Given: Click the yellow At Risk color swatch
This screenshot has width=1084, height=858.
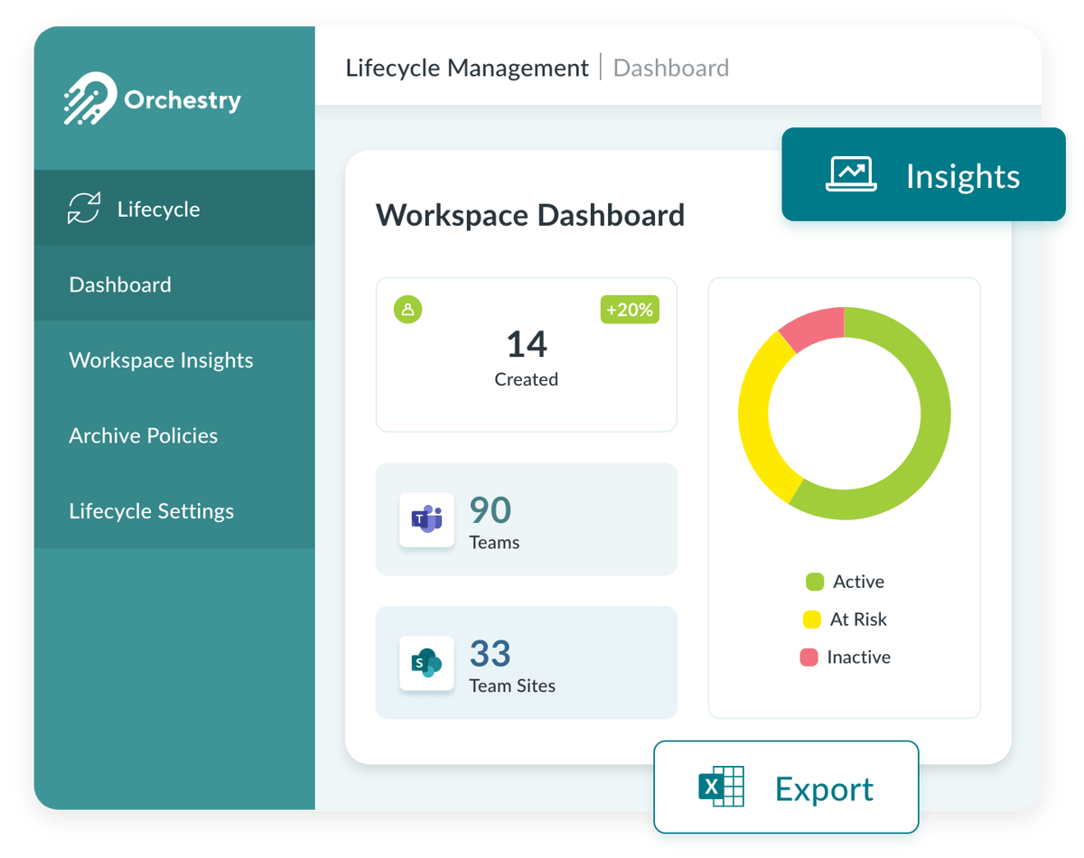Looking at the screenshot, I should click(x=814, y=619).
